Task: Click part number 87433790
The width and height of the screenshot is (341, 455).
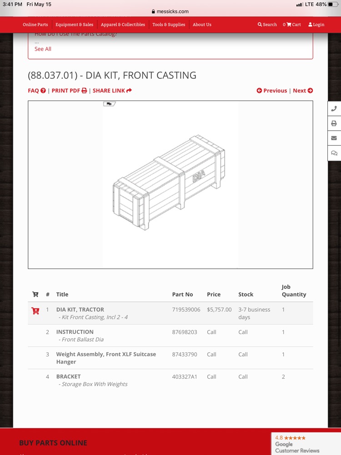Action: [x=185, y=354]
